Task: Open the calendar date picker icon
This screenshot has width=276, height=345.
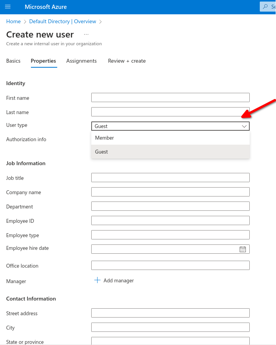Action: pos(242,249)
